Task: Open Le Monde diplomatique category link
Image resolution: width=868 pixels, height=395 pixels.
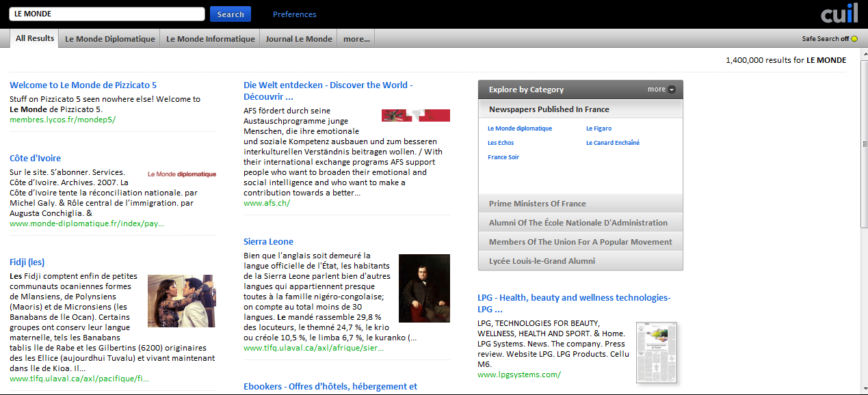Action: pyautogui.click(x=520, y=128)
